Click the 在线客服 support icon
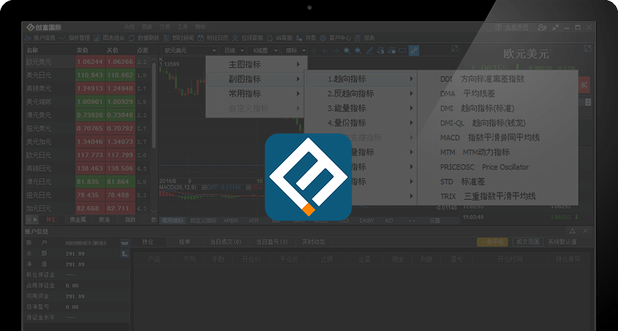This screenshot has height=331, width=618. (236, 38)
